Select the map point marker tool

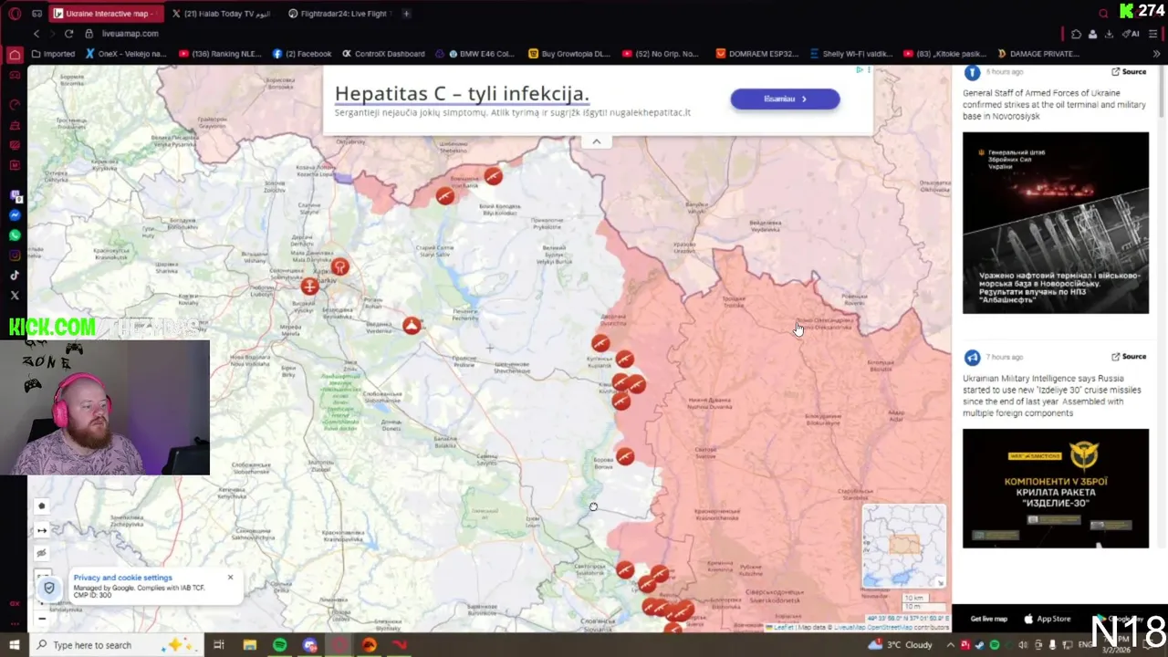coord(41,506)
